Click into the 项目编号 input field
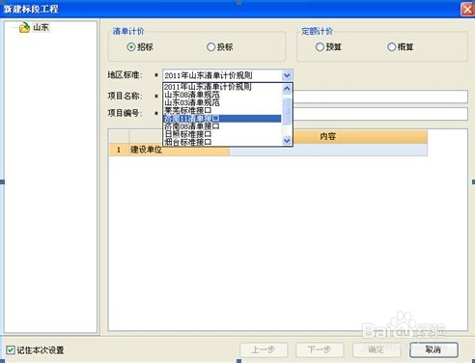 (x=380, y=114)
